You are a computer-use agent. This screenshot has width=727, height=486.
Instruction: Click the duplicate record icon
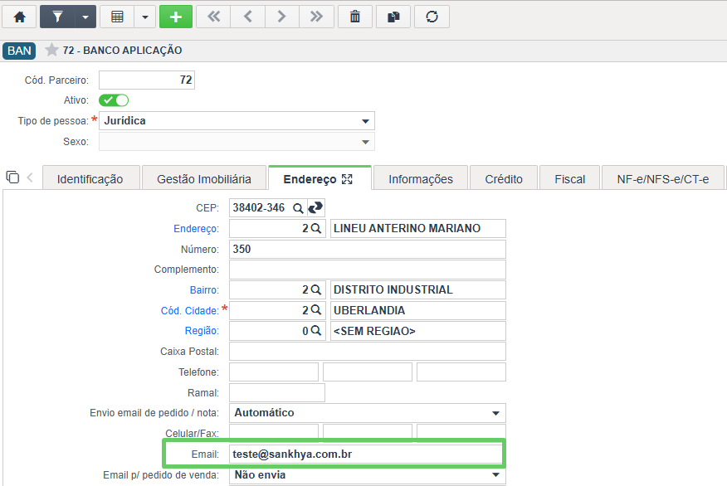[393, 17]
